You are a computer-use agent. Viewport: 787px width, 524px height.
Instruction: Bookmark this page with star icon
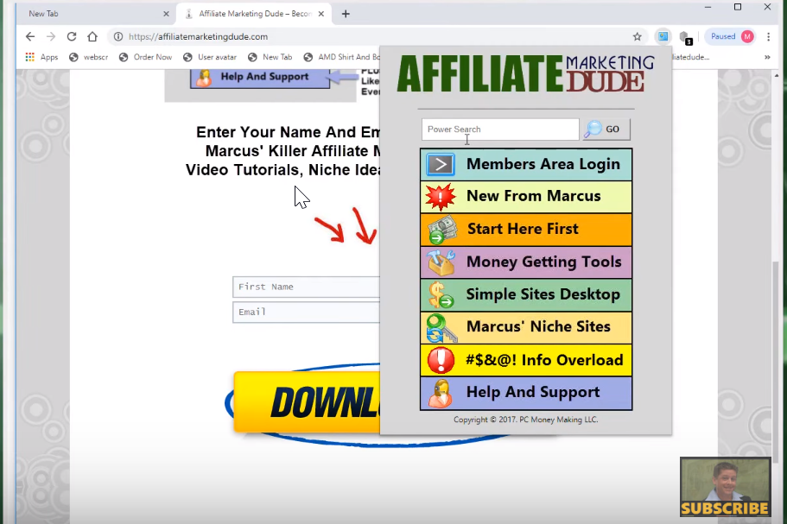637,36
